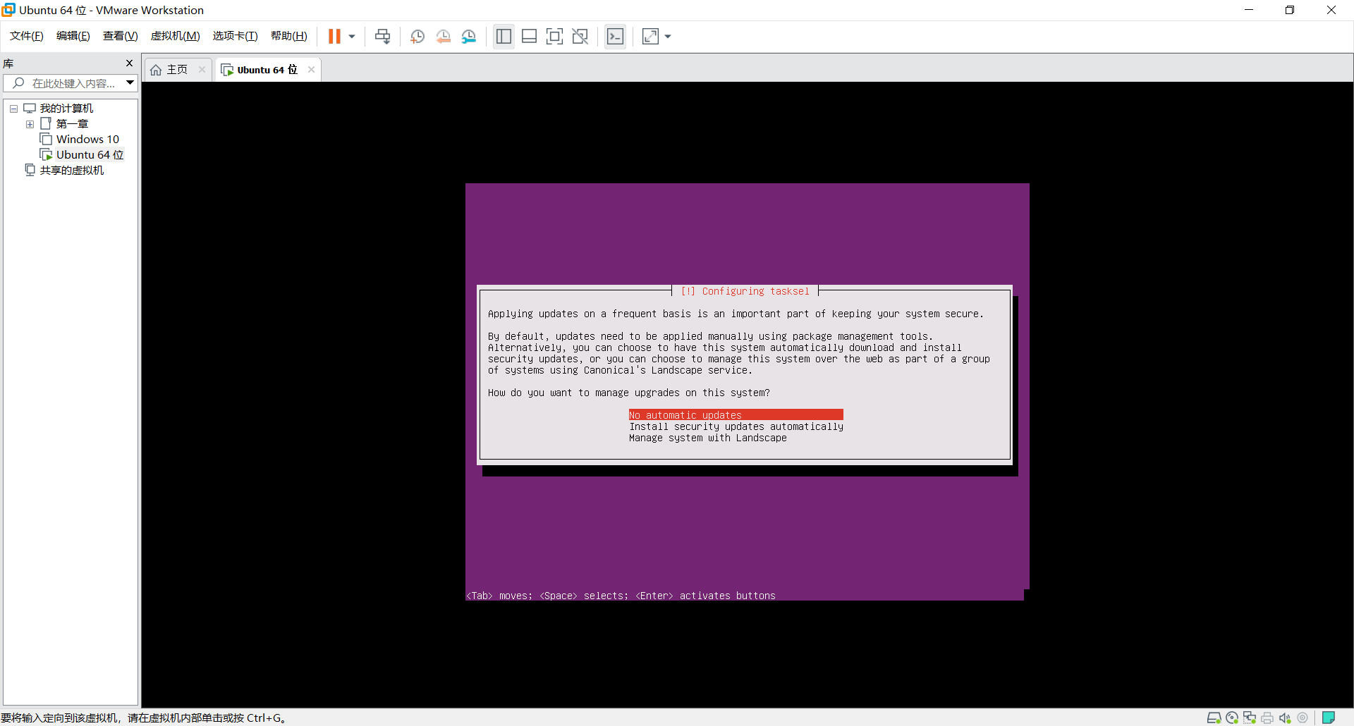Select 我的计算机 in the library tree
The width and height of the screenshot is (1354, 726).
(66, 109)
